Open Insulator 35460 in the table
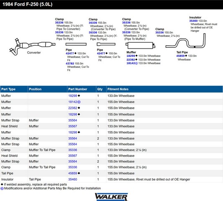 click(x=73, y=179)
